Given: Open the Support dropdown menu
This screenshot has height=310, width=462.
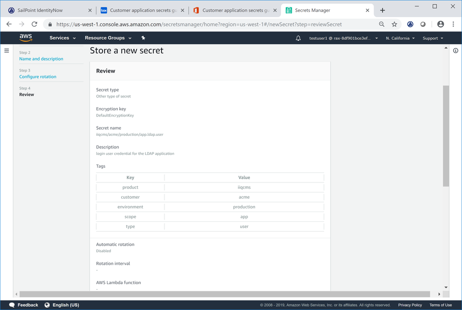Looking at the screenshot, I should (433, 38).
